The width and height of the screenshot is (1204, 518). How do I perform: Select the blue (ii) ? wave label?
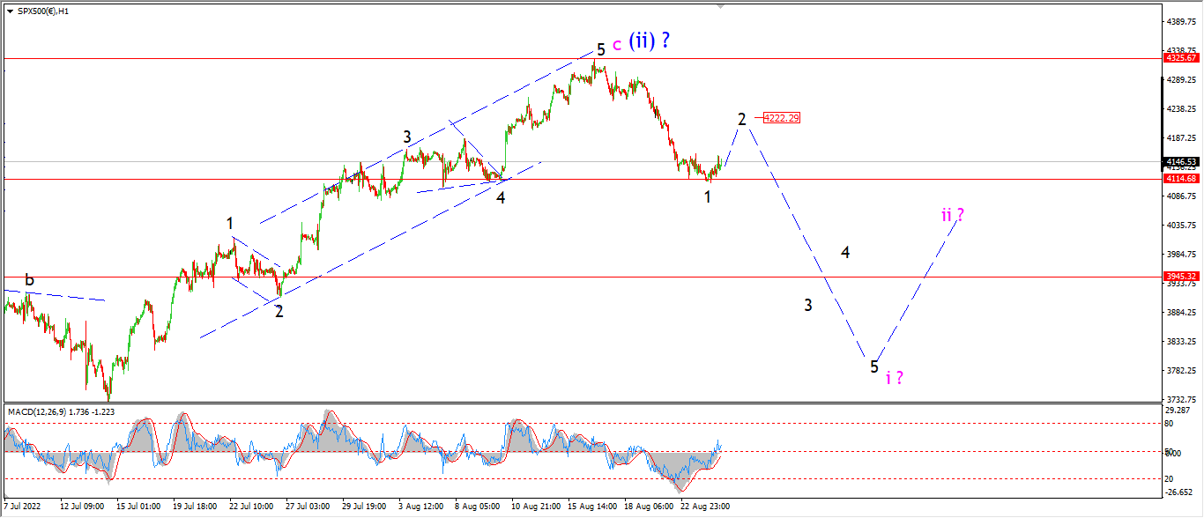click(650, 41)
